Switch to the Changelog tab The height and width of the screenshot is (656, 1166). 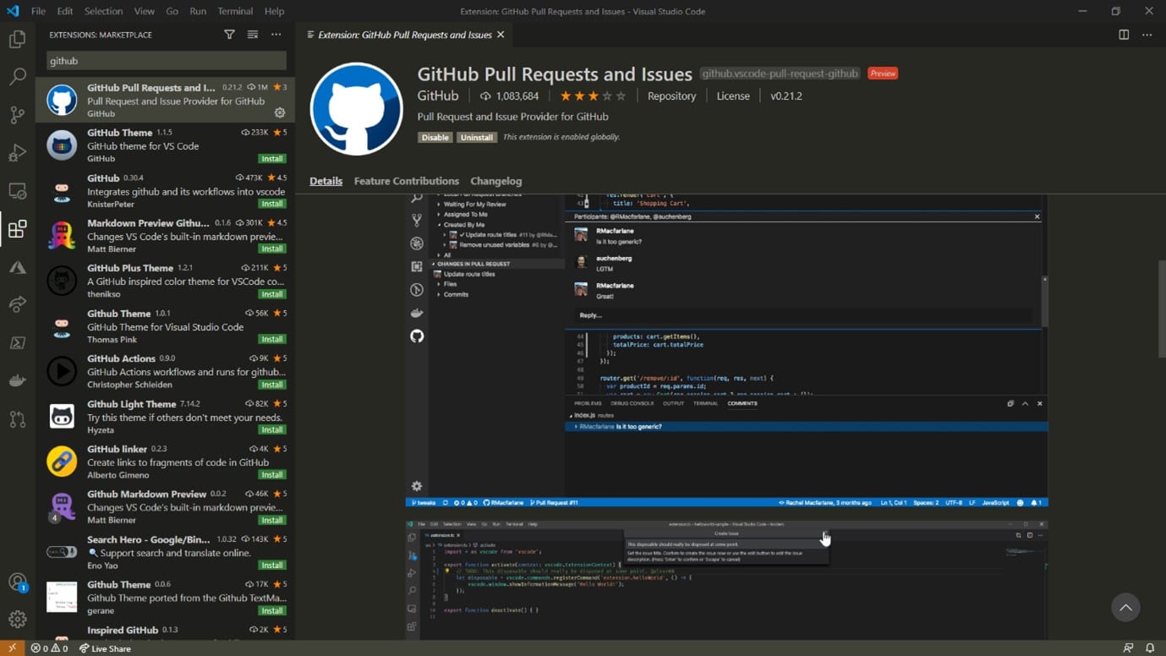tap(495, 181)
